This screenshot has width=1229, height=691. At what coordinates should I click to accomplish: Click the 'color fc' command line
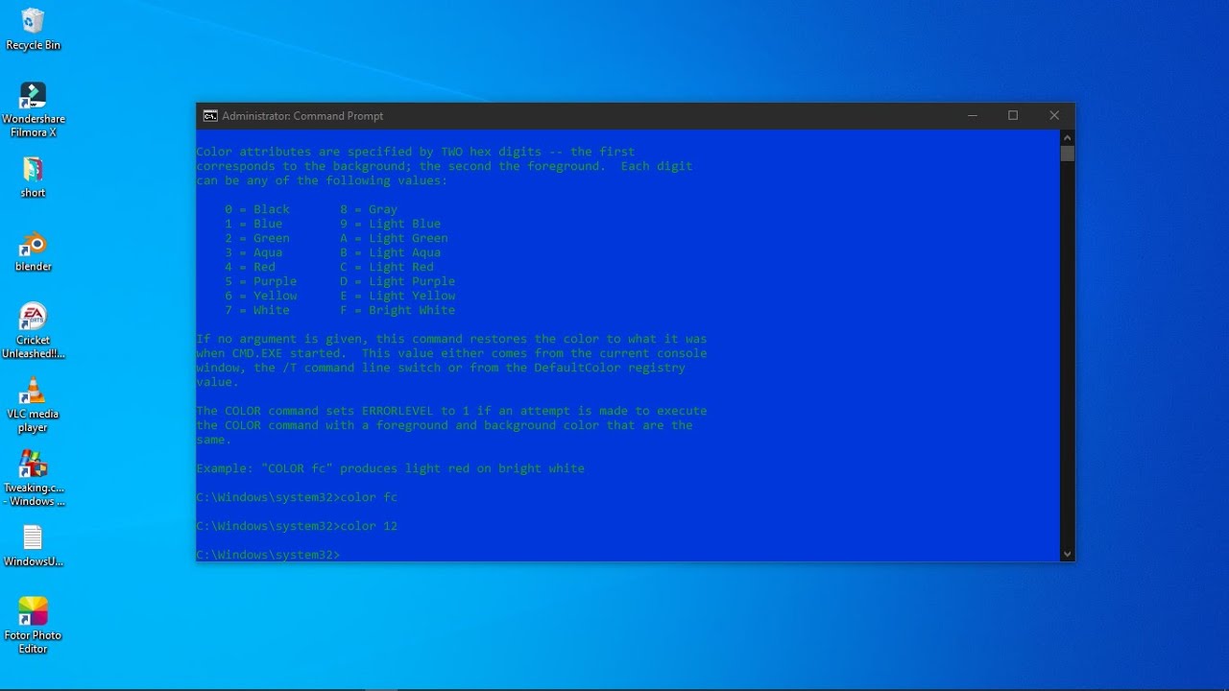297,497
